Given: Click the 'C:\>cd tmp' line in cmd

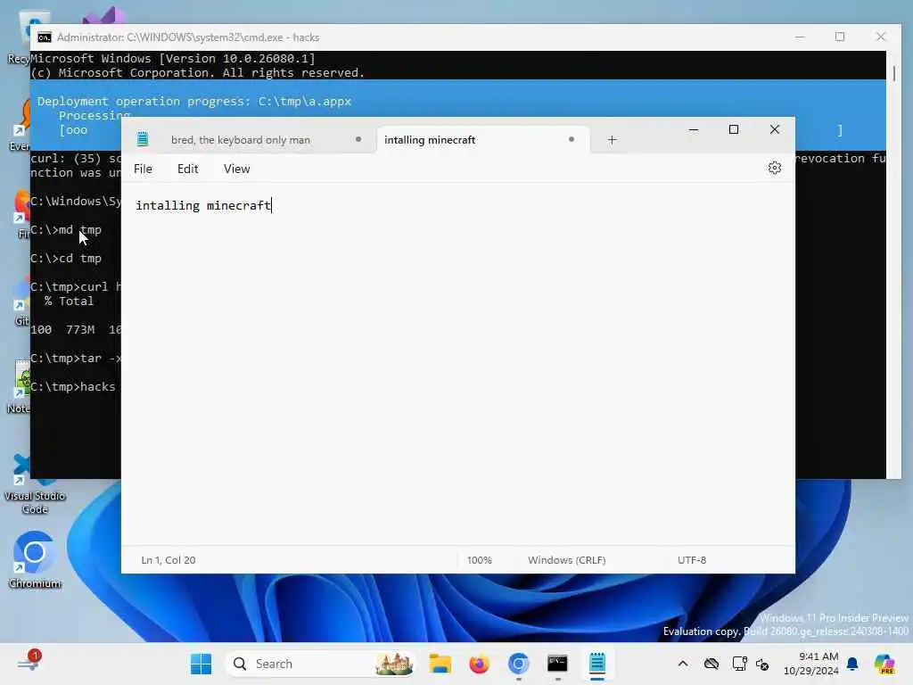Looking at the screenshot, I should click(66, 258).
